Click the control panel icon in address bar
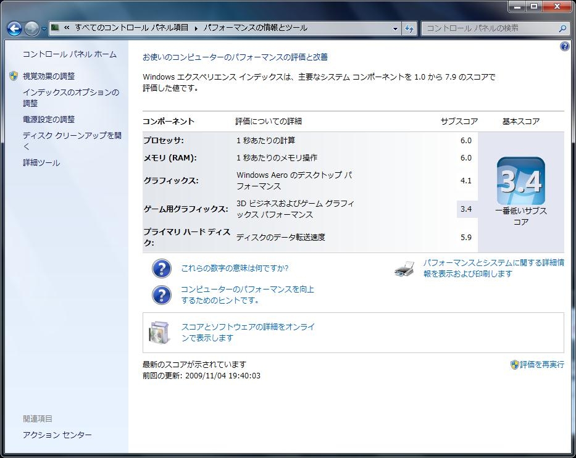 coord(55,28)
